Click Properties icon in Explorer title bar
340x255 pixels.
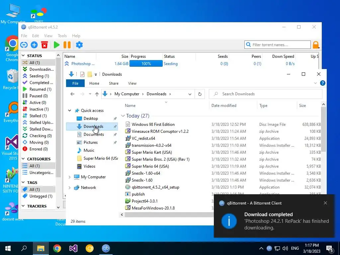coord(82,74)
